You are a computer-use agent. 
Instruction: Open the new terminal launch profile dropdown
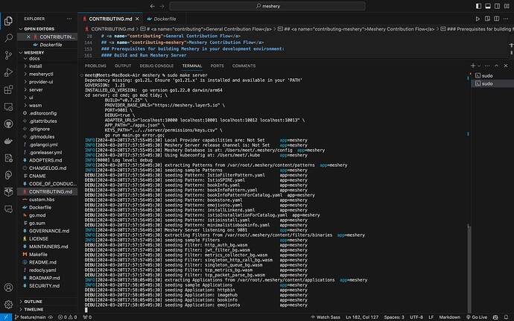(x=479, y=66)
